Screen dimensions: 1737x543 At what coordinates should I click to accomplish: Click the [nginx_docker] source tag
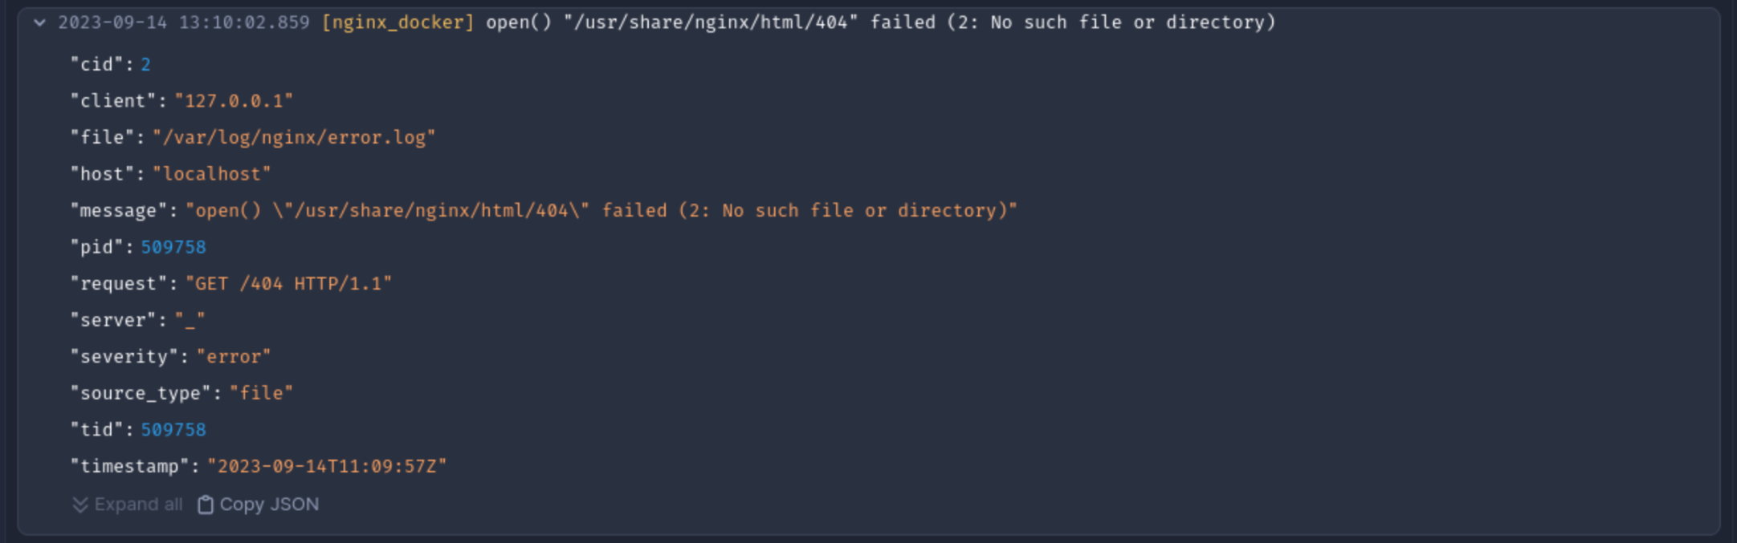[x=398, y=22]
